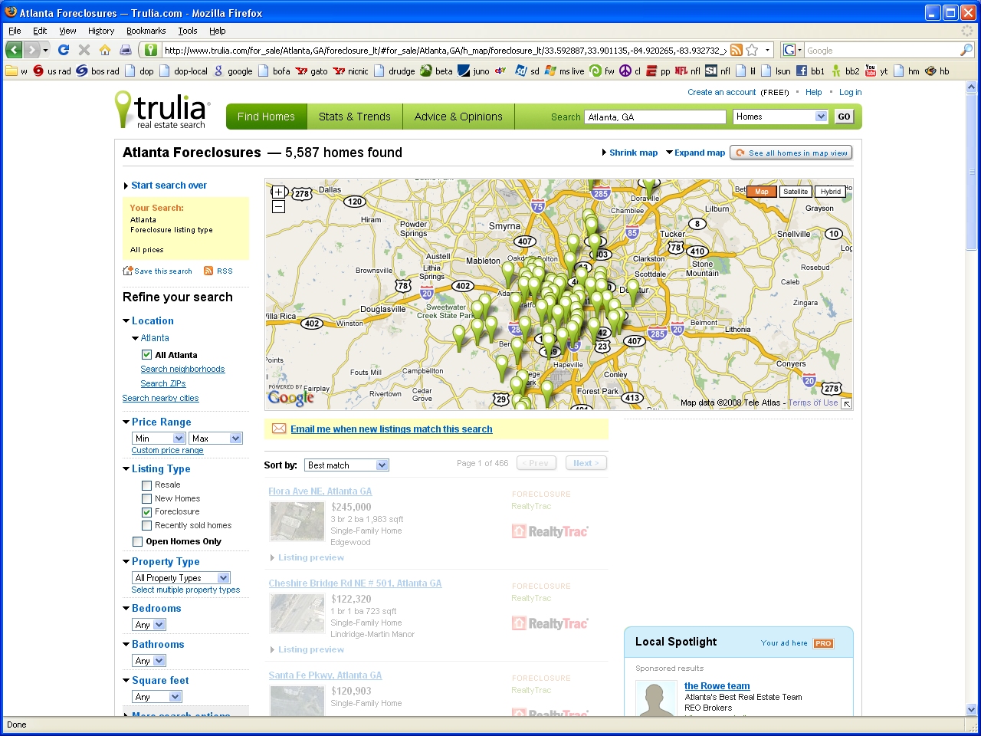981x736 pixels.
Task: Open the 'juno' bookmark
Action: 474,71
